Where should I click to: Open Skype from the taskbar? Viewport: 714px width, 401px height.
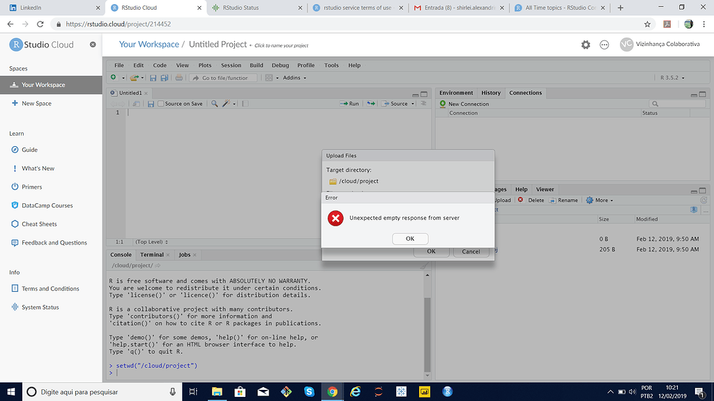(x=309, y=391)
